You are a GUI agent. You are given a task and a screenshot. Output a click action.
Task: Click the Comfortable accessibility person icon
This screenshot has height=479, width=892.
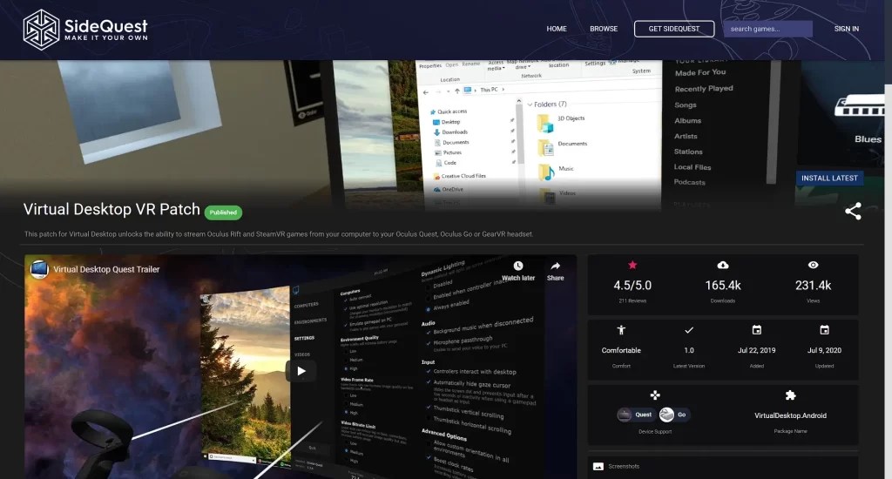coord(621,330)
